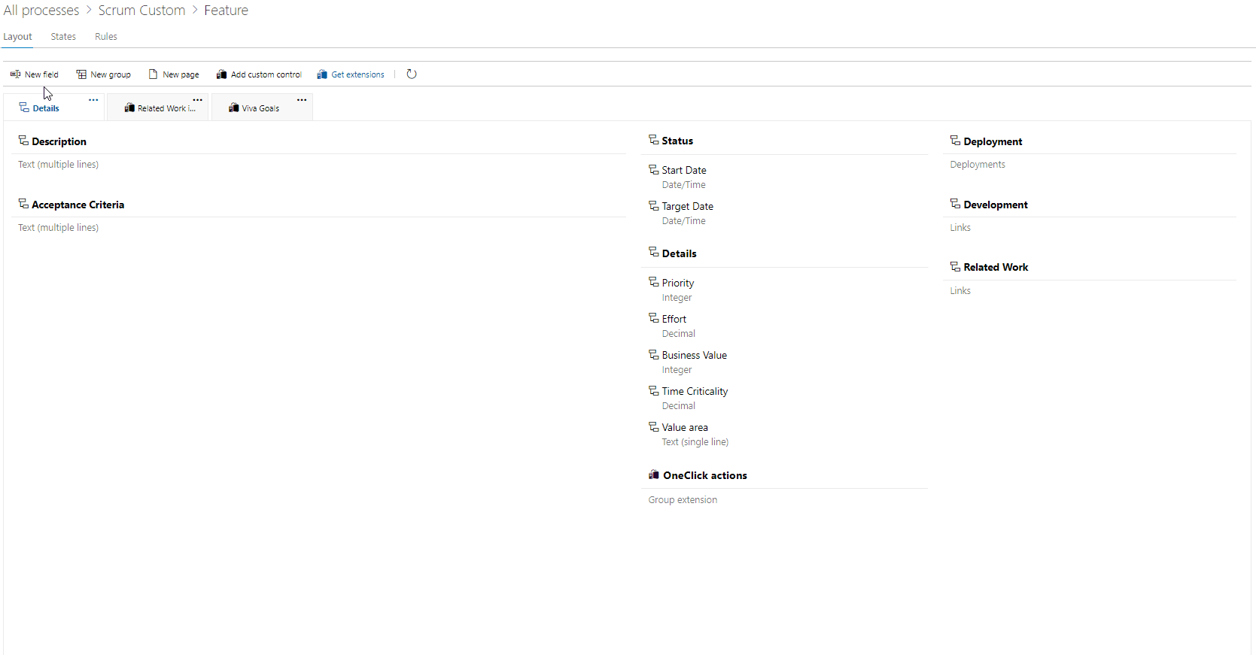Image resolution: width=1256 pixels, height=655 pixels.
Task: Select the Effort field label
Action: pyautogui.click(x=674, y=319)
